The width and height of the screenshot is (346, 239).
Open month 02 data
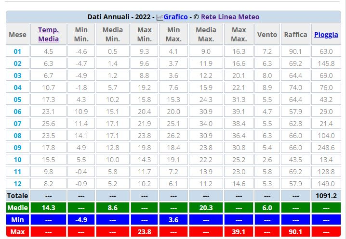point(17,63)
